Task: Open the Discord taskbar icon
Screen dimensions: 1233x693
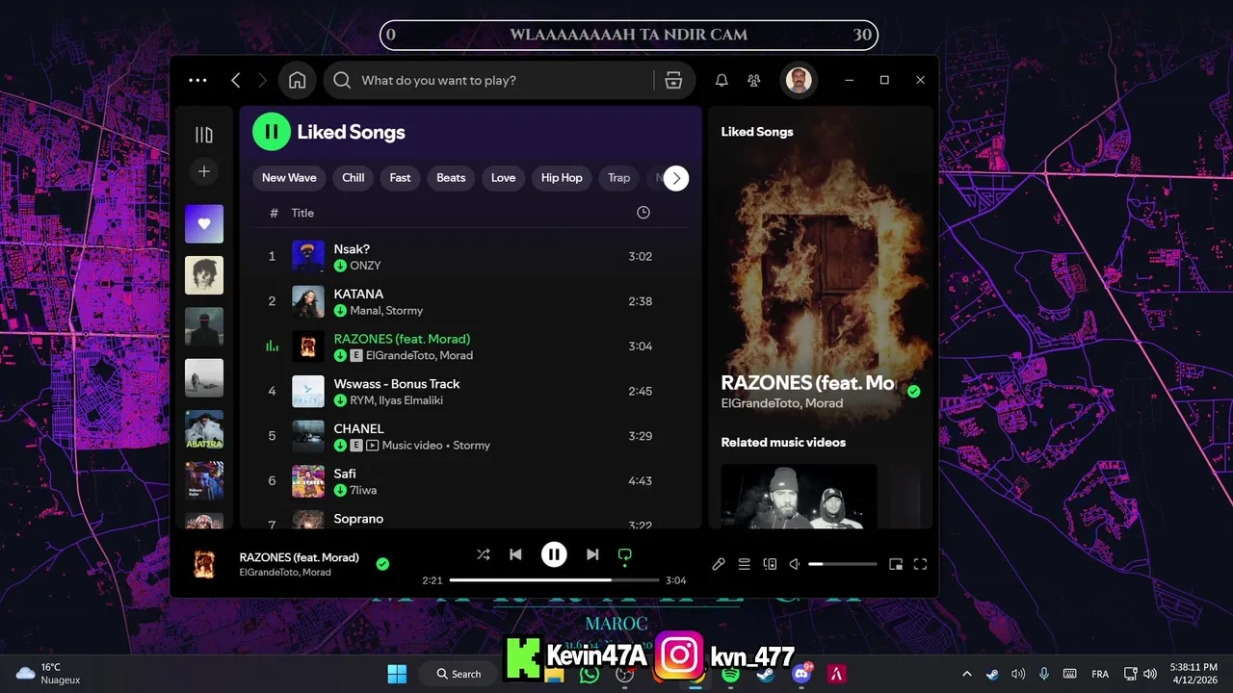Action: 800,674
